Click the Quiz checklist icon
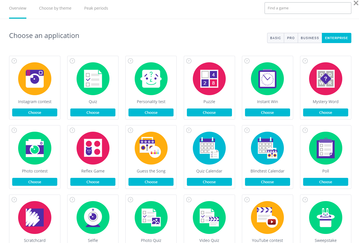 (x=93, y=79)
